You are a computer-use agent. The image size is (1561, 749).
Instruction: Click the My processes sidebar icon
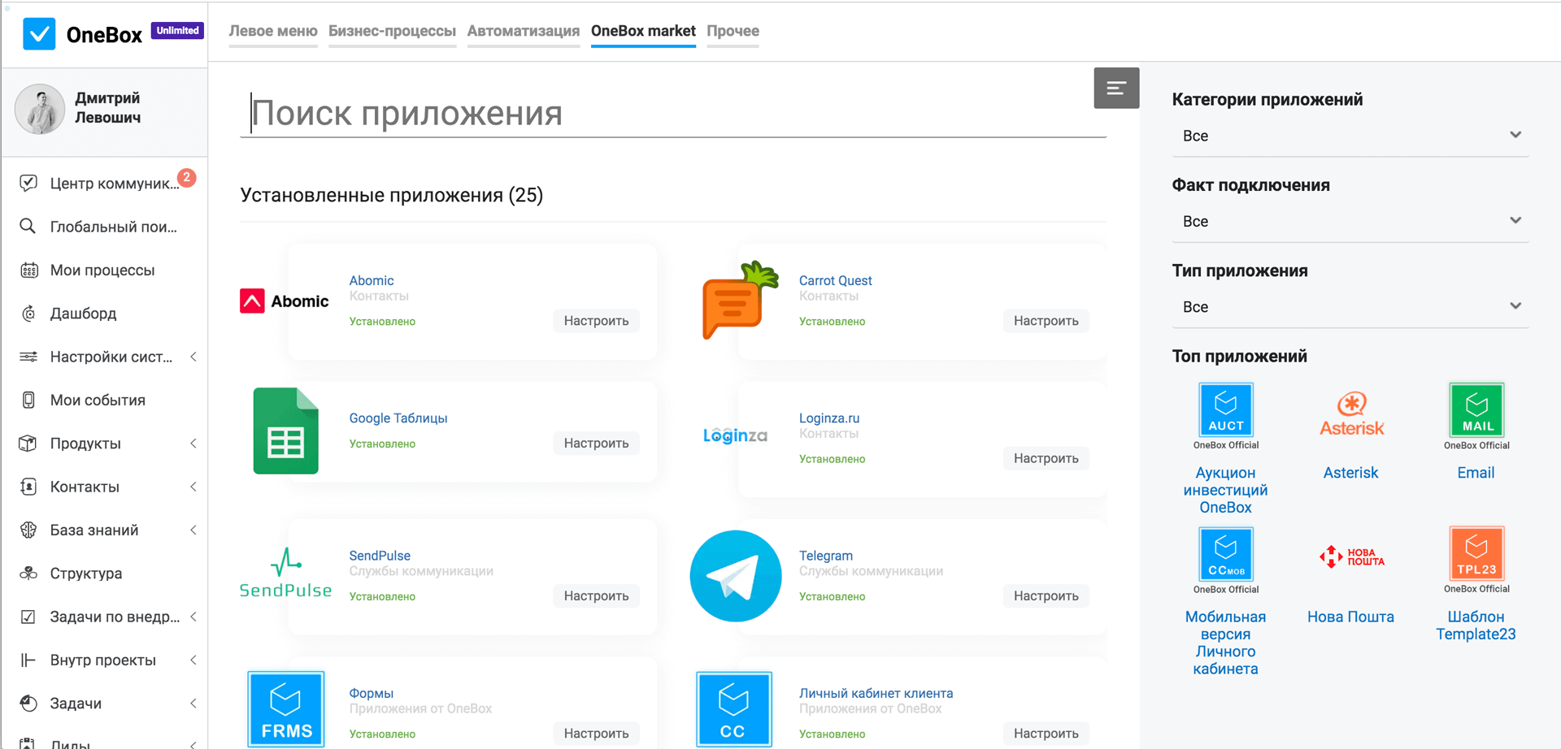(28, 270)
